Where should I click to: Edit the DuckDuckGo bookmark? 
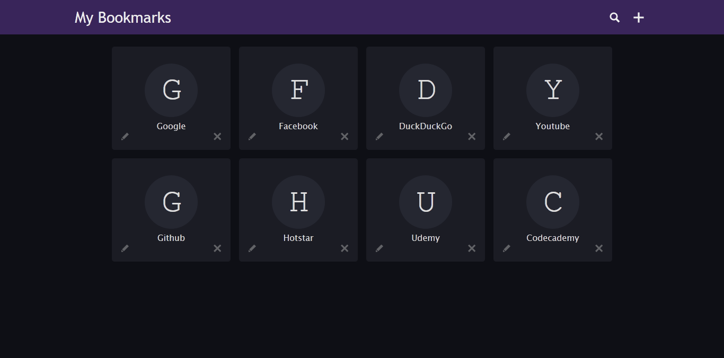click(x=379, y=137)
